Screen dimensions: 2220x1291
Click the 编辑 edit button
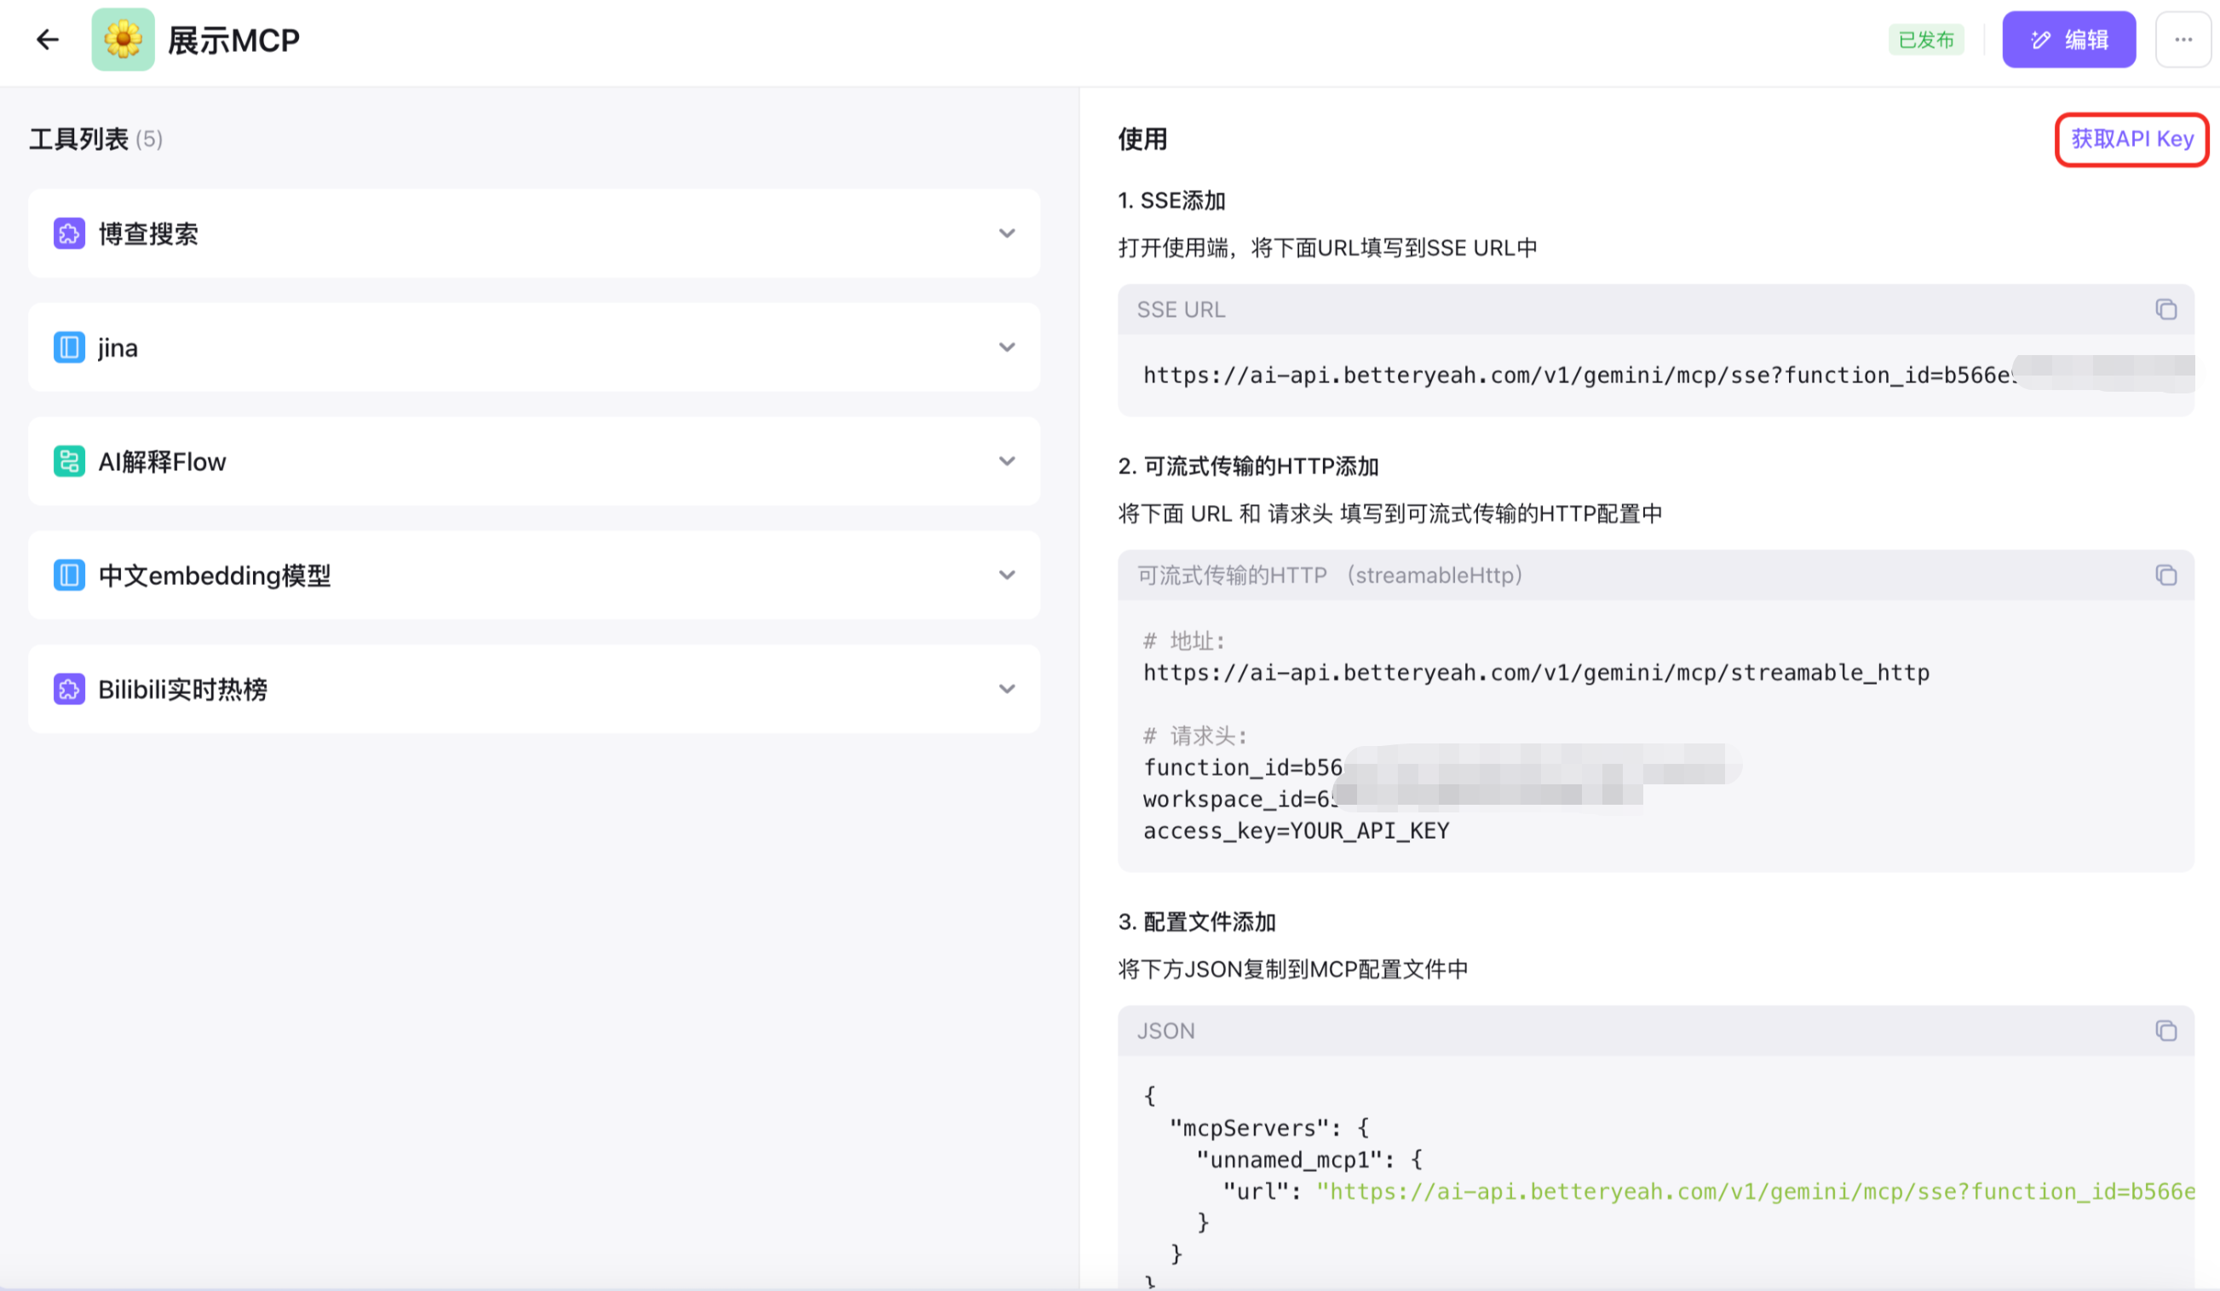[x=2068, y=40]
